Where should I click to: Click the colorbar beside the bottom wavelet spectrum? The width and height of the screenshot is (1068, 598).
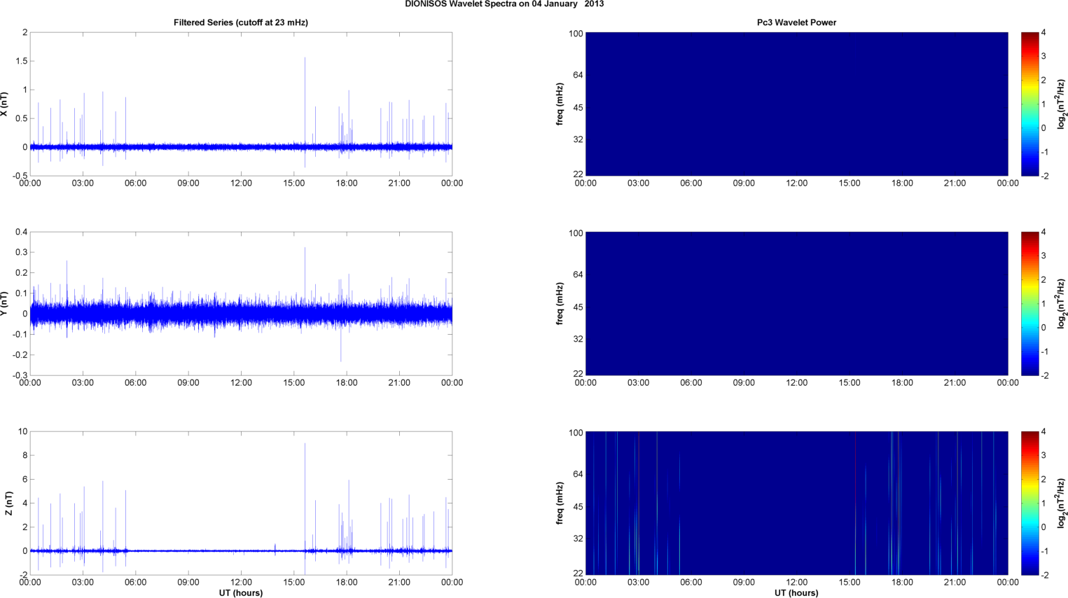[x=1029, y=503]
